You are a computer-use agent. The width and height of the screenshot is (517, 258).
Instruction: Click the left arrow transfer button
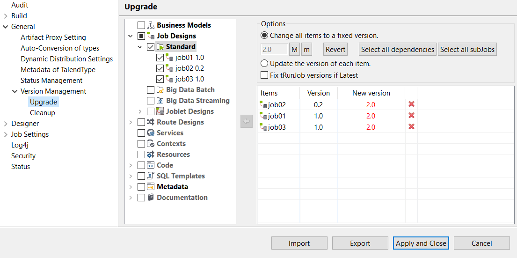pos(246,122)
